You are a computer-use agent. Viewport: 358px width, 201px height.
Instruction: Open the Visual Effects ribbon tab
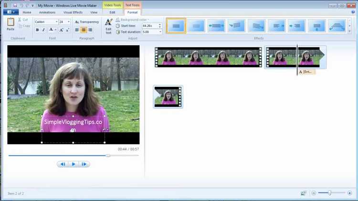[x=73, y=12]
